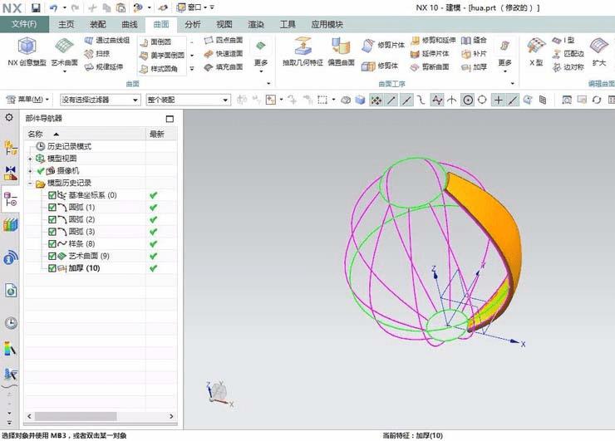Open the 应用模块 tab

point(327,24)
